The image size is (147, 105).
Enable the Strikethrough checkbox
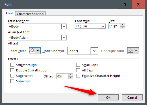12,65
